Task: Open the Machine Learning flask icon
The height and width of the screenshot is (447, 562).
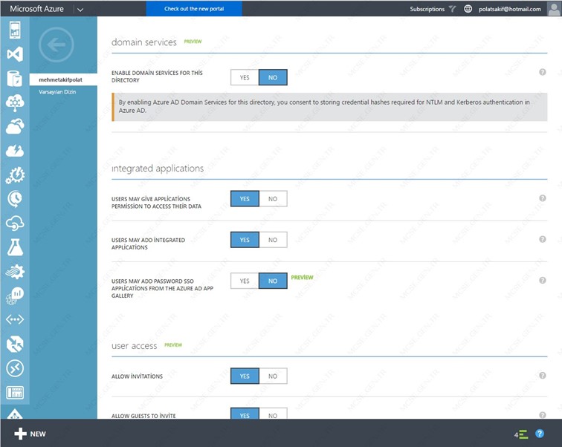Action: pyautogui.click(x=15, y=247)
